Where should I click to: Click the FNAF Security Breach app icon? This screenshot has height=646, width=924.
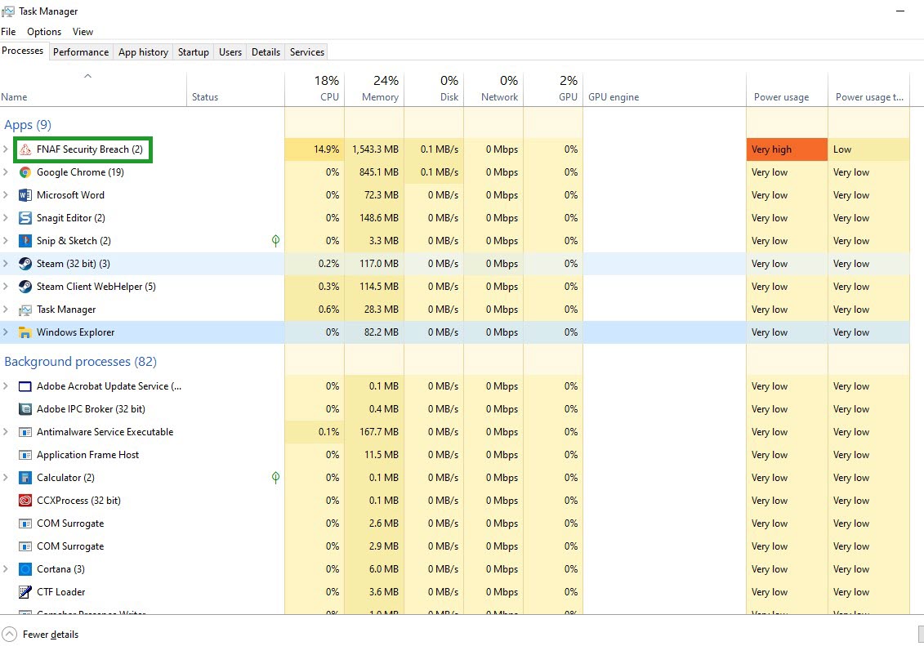click(x=25, y=149)
